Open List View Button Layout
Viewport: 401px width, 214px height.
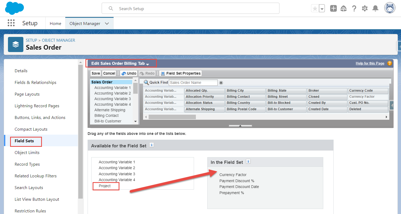(37, 199)
